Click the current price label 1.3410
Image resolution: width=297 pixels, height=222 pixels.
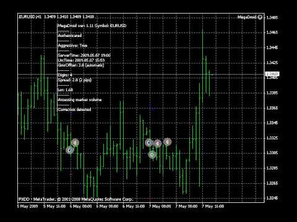click(x=272, y=74)
